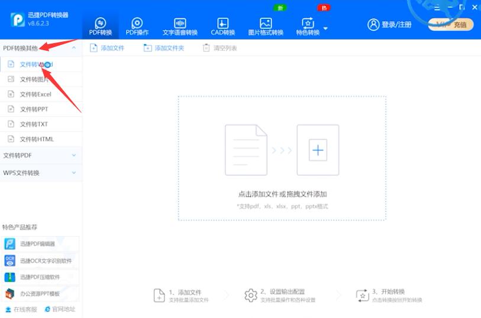
Task: Select 文件转Excel in the sidebar
Action: coord(41,94)
